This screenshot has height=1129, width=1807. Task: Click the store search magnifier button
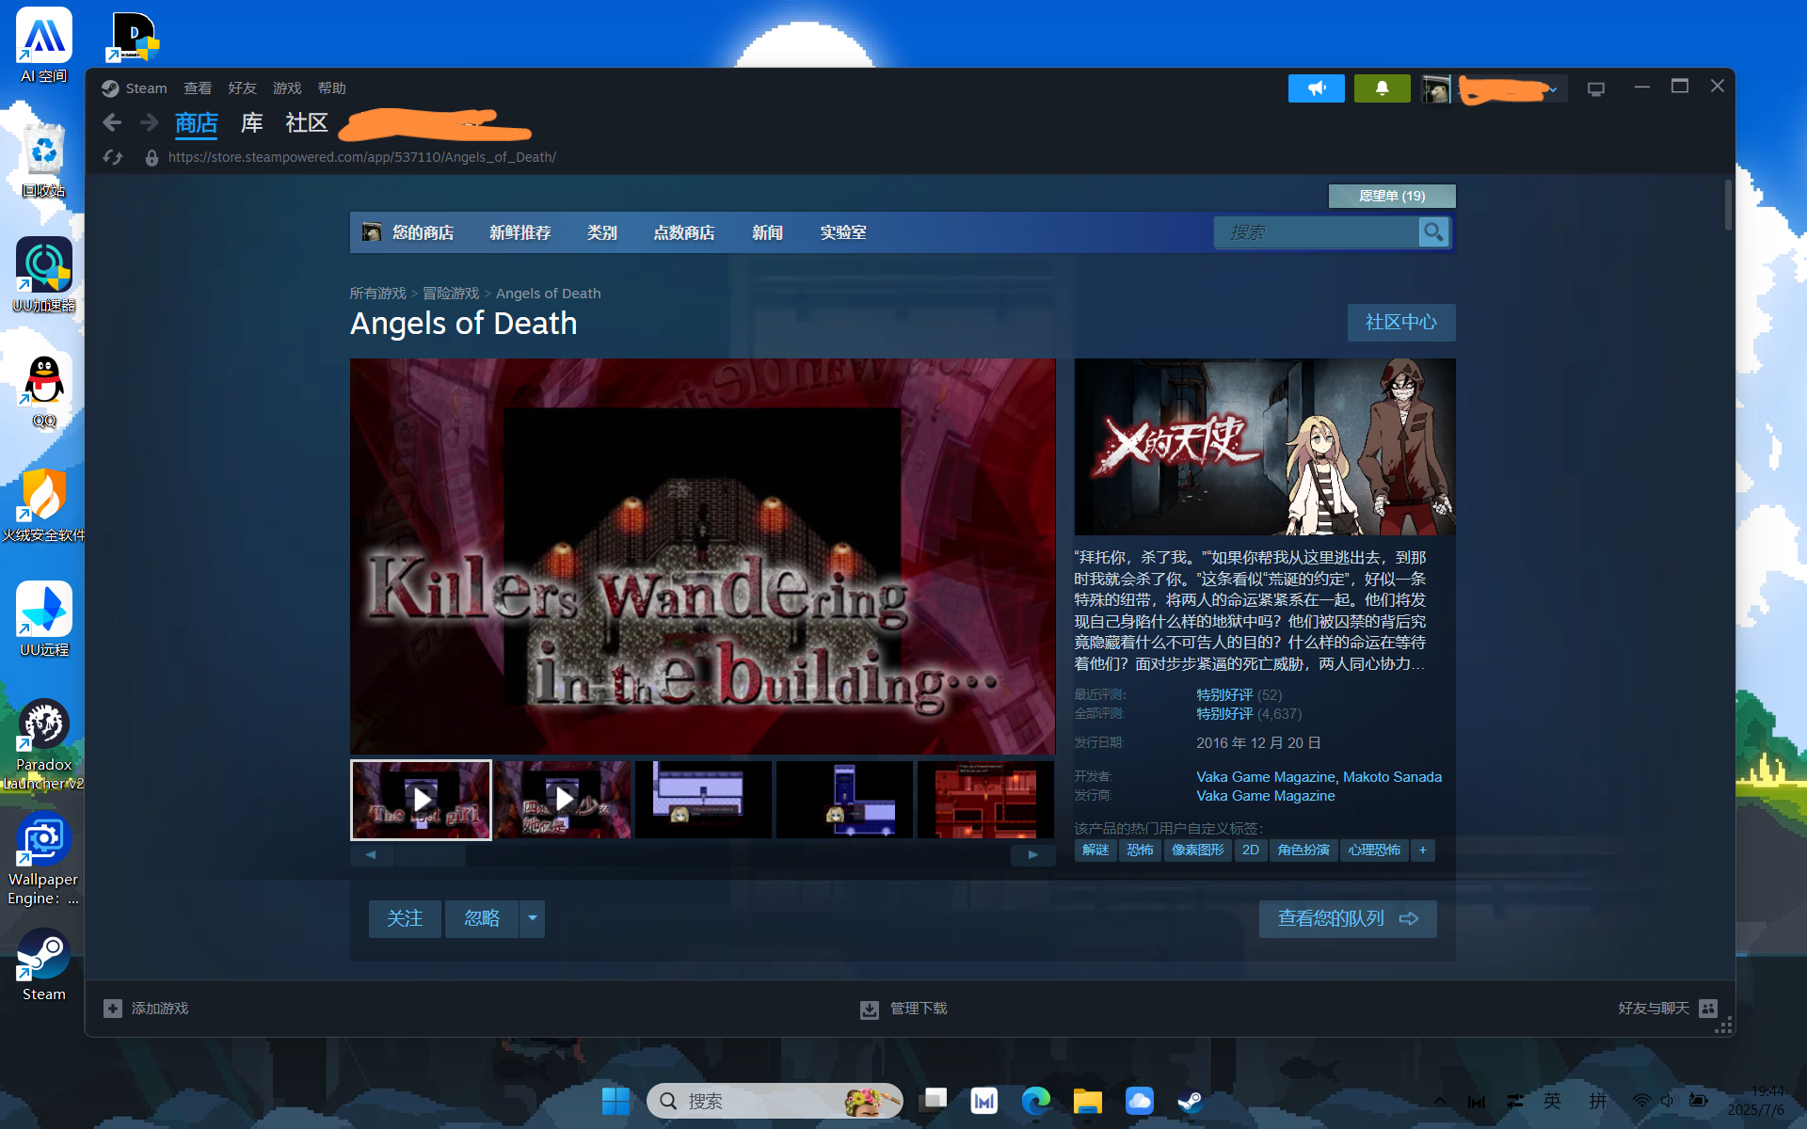point(1433,231)
